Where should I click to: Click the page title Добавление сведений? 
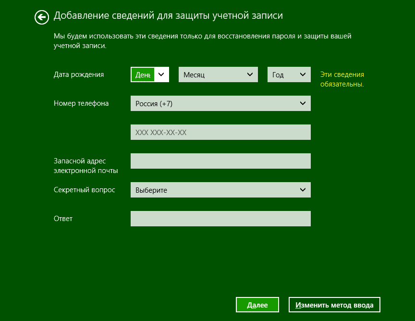tap(168, 16)
